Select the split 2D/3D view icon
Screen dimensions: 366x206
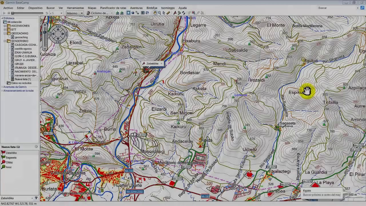137,13
